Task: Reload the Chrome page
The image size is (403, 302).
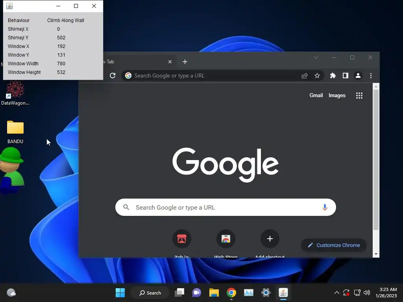Action: (x=113, y=75)
